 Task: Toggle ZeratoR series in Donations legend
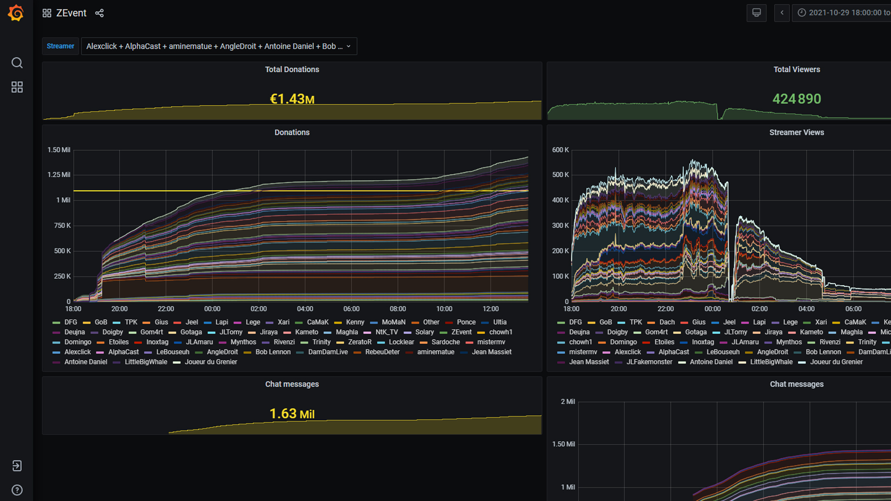click(x=360, y=342)
